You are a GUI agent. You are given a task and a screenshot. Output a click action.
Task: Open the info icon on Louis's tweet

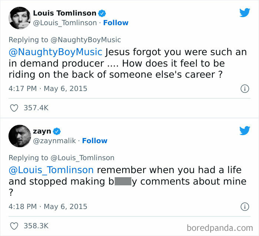click(x=244, y=89)
